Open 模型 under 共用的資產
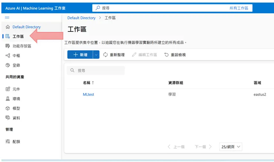 16,108
